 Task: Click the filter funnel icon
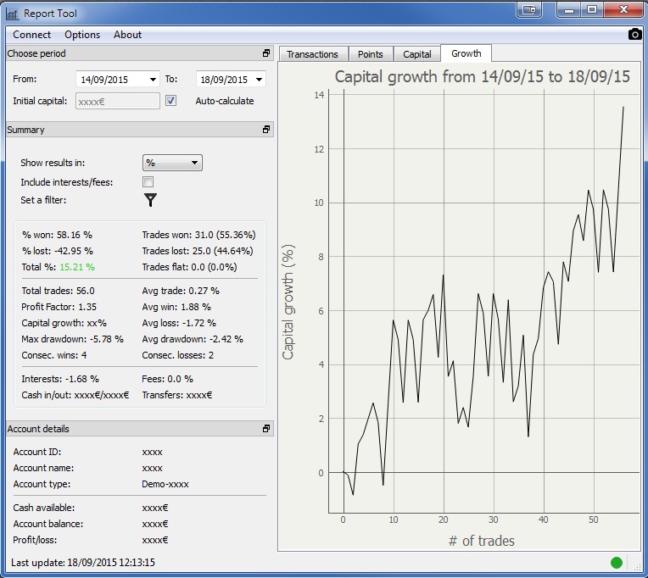pyautogui.click(x=150, y=200)
